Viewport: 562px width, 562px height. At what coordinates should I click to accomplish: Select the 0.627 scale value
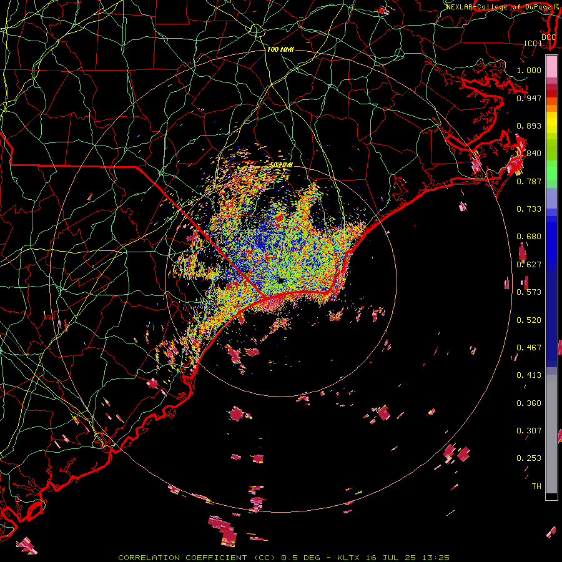pos(529,265)
